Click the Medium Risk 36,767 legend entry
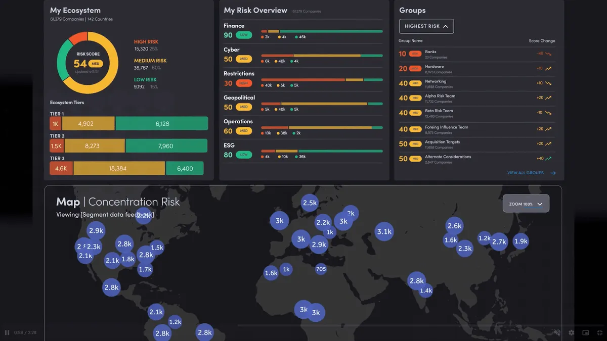Viewport: 607px width, 341px height. point(150,64)
